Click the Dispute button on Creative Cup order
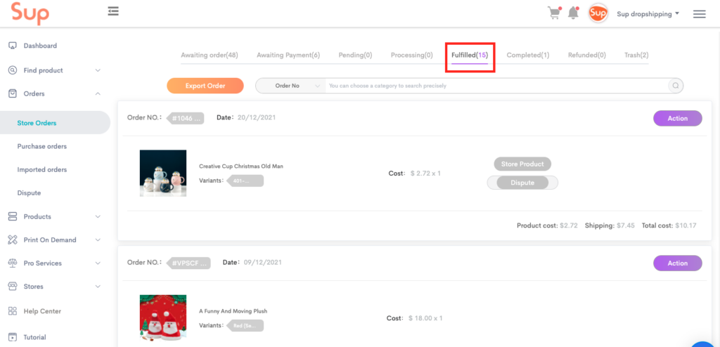The height and width of the screenshot is (347, 720). tap(522, 183)
